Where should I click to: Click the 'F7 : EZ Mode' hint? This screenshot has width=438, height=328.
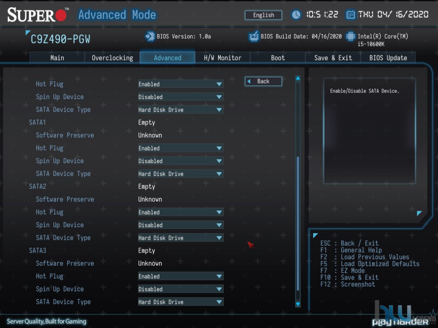click(x=343, y=270)
